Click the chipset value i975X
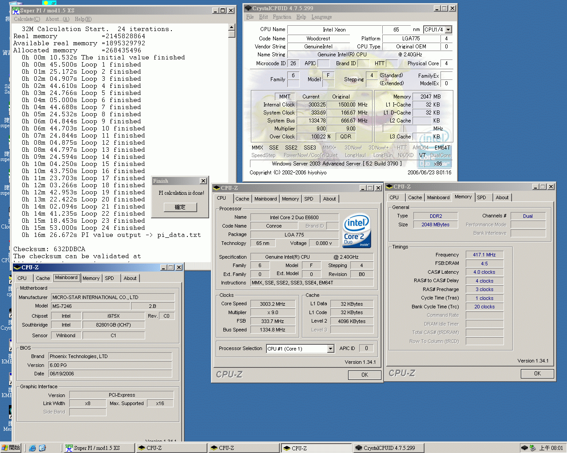 pos(114,316)
